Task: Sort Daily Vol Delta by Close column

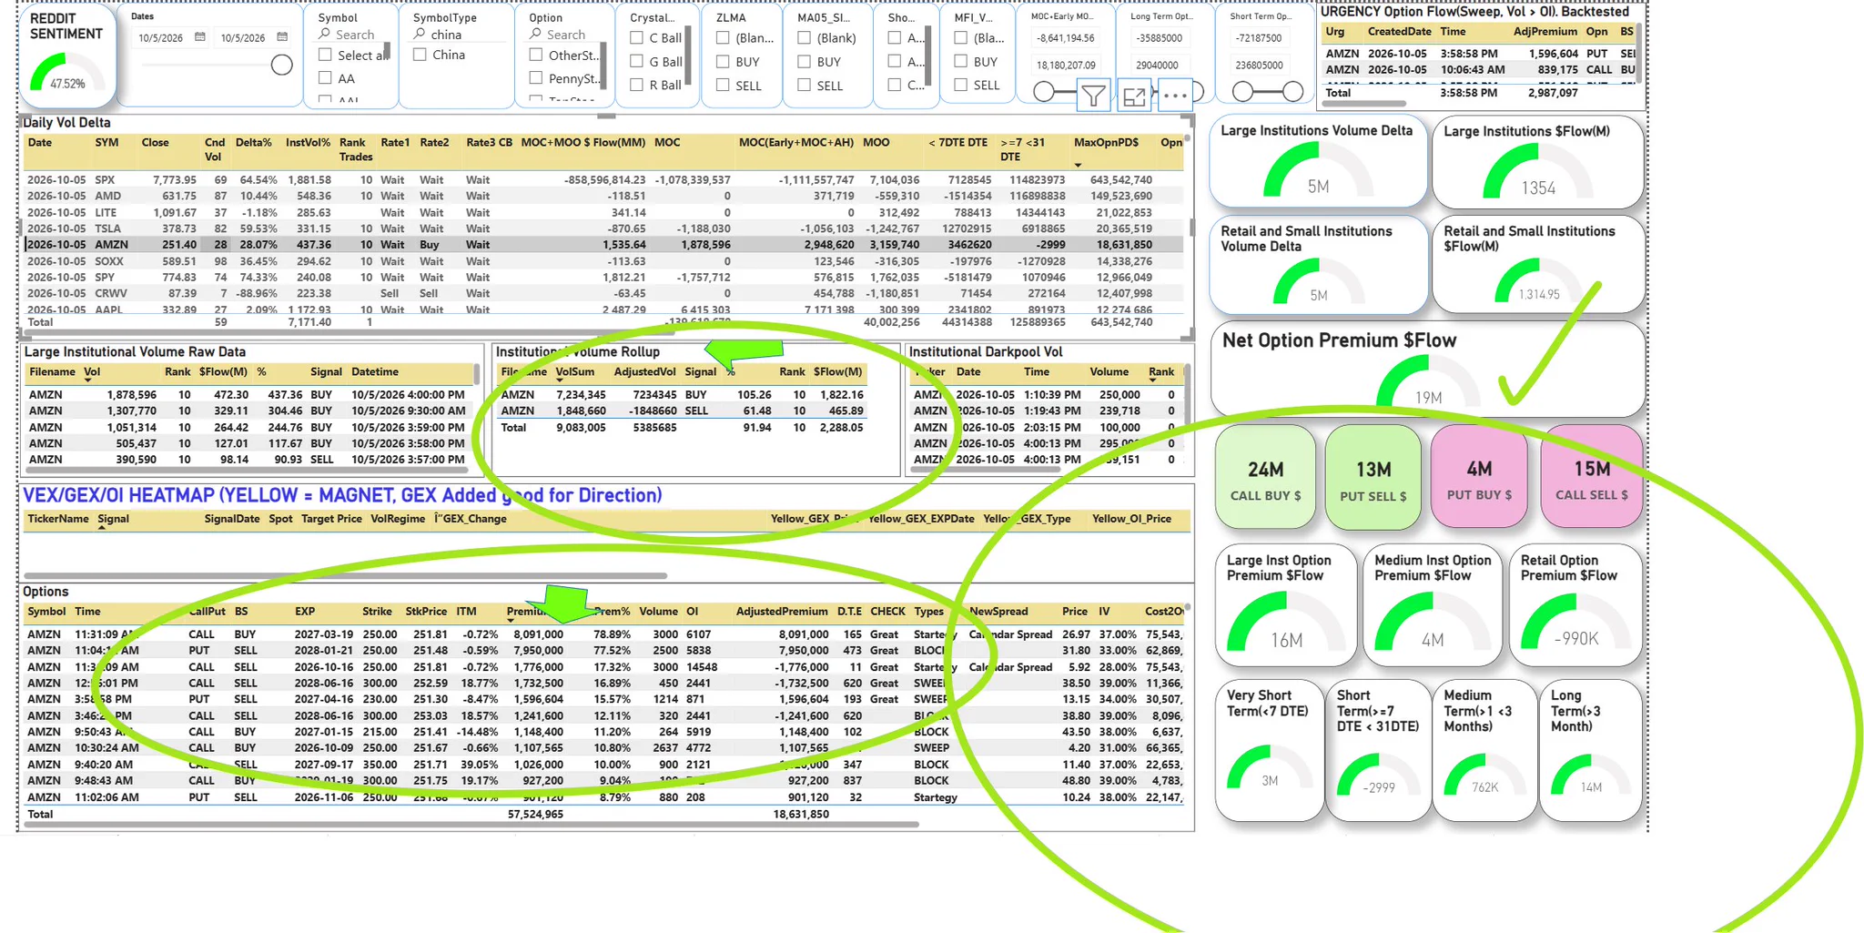Action: pos(156,143)
